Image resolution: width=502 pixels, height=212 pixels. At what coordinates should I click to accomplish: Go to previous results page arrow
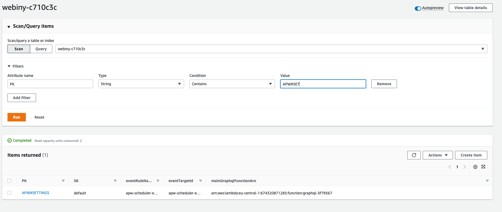[x=450, y=167]
